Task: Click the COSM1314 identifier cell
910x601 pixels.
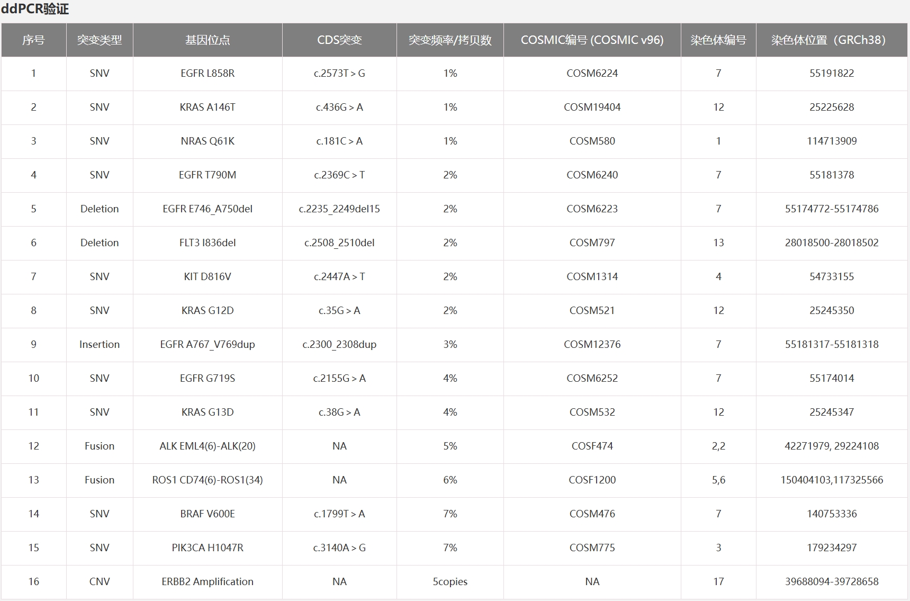Action: [592, 277]
